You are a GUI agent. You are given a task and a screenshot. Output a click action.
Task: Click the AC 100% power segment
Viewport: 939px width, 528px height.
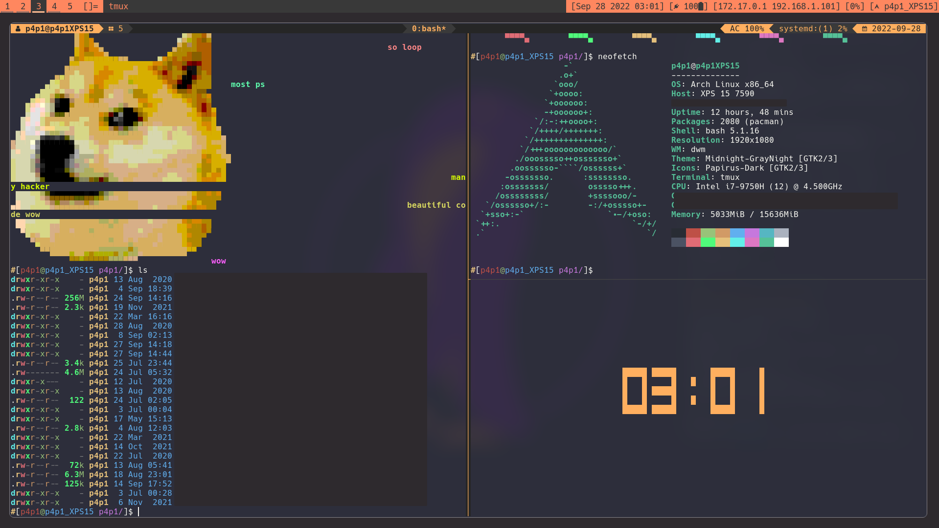(747, 28)
